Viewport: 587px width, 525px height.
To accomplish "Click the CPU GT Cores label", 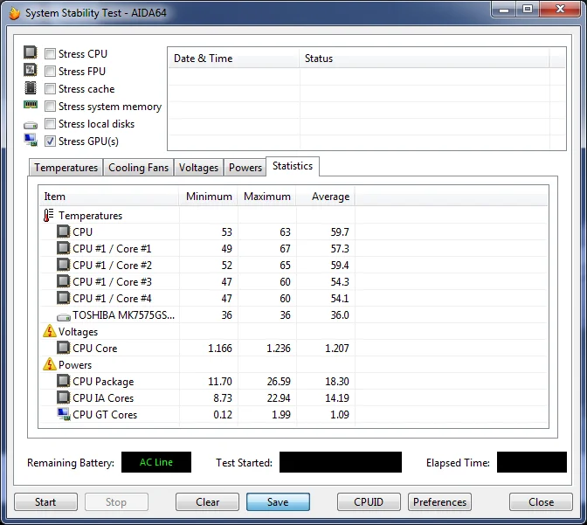I will click(x=105, y=415).
